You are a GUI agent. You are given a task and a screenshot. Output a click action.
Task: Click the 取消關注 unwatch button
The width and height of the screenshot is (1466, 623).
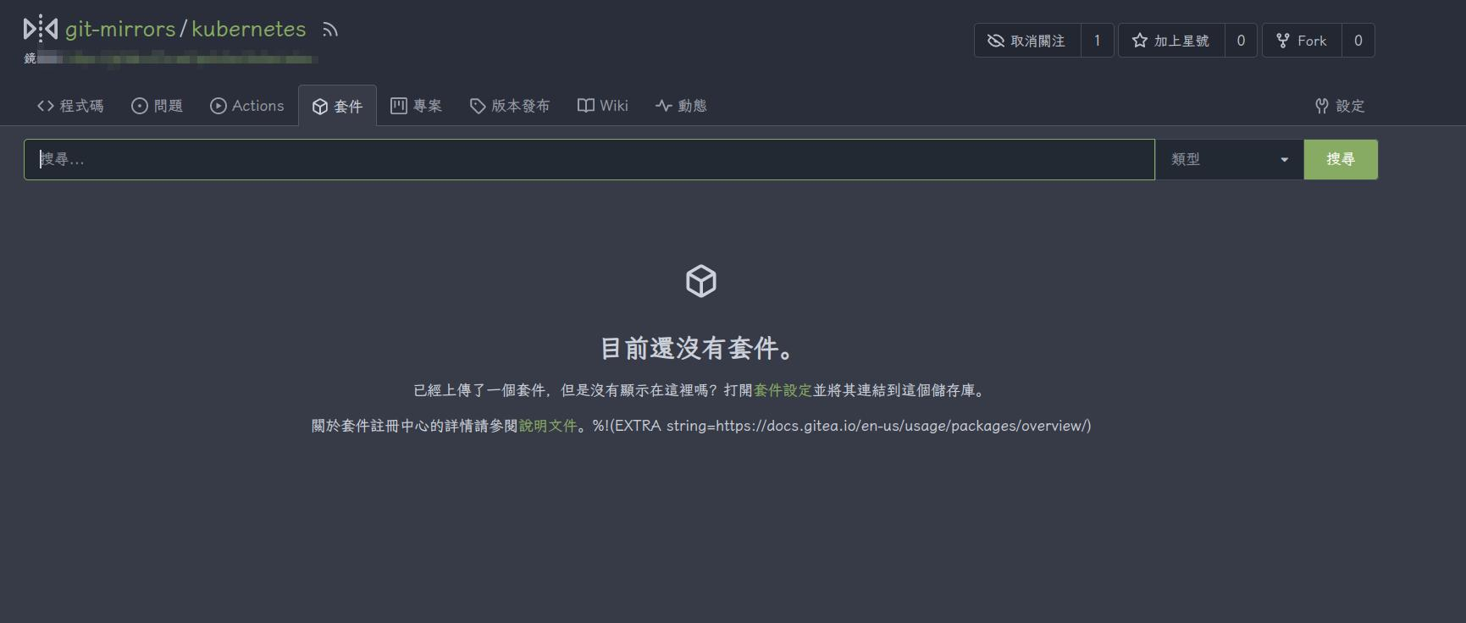tap(1027, 41)
